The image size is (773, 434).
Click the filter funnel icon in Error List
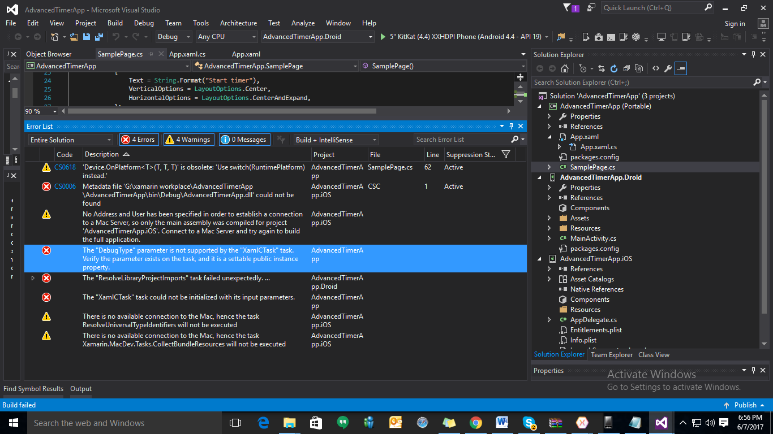click(506, 154)
